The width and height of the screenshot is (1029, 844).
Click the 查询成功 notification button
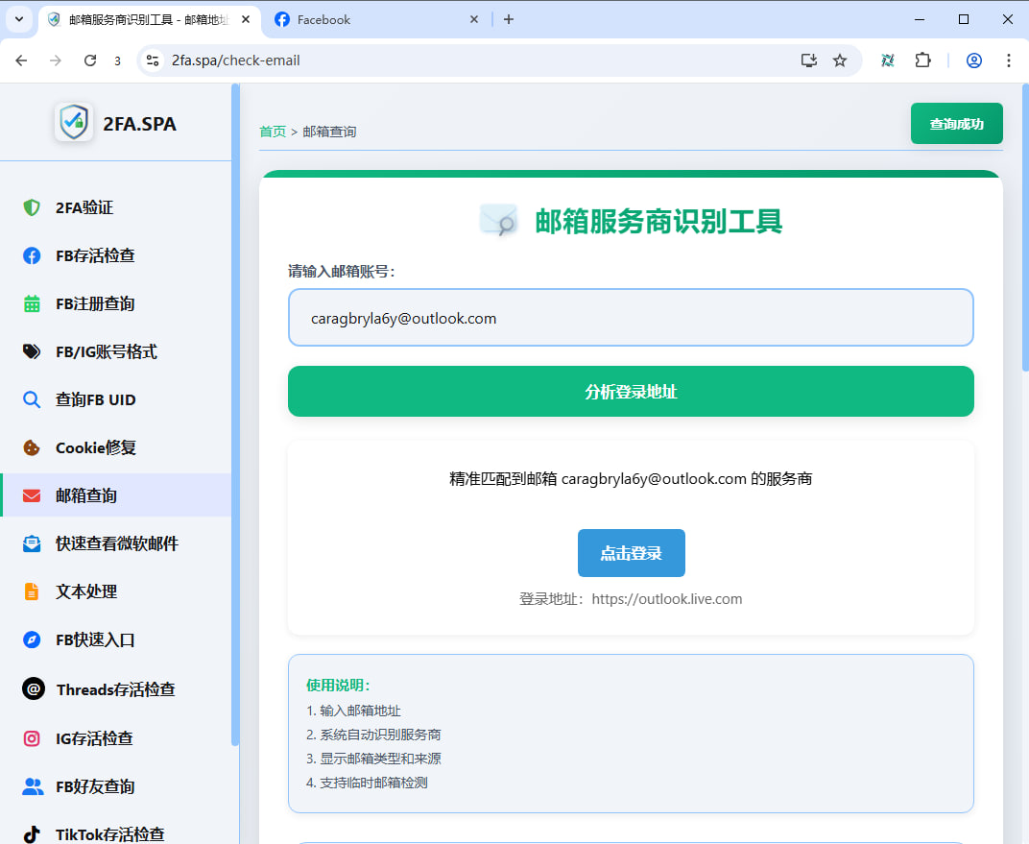coord(956,124)
